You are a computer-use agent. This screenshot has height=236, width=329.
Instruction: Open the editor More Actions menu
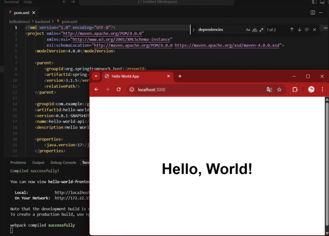pyautogui.click(x=321, y=13)
